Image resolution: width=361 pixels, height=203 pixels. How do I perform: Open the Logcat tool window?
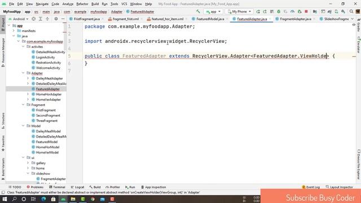click(x=77, y=187)
